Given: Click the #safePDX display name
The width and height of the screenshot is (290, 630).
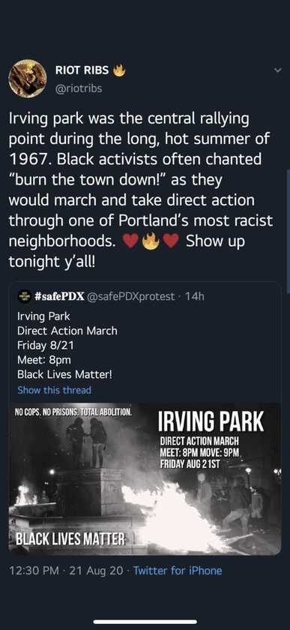Looking at the screenshot, I should [59, 296].
